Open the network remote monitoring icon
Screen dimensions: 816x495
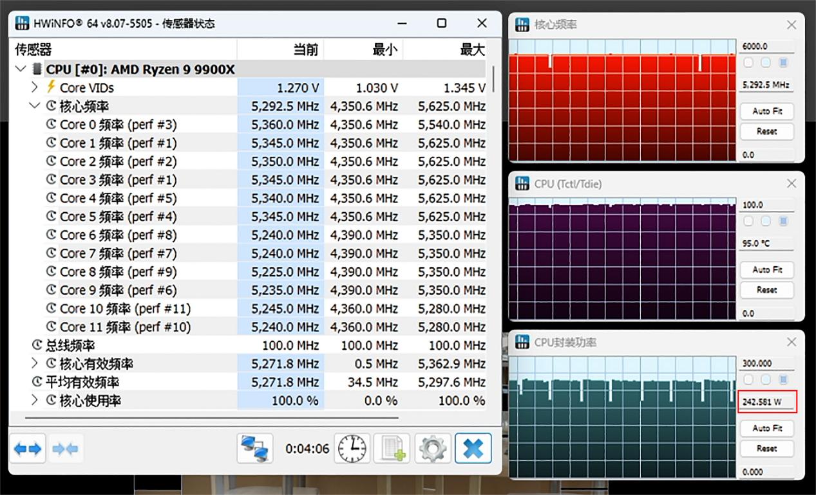click(254, 448)
